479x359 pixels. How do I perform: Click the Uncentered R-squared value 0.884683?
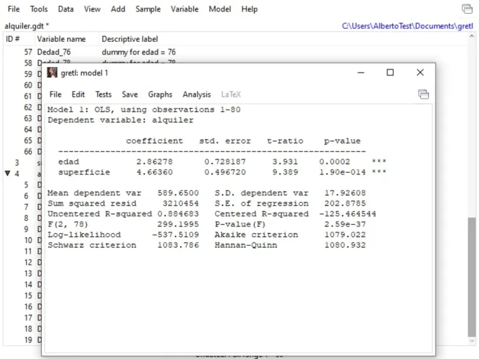pos(178,214)
